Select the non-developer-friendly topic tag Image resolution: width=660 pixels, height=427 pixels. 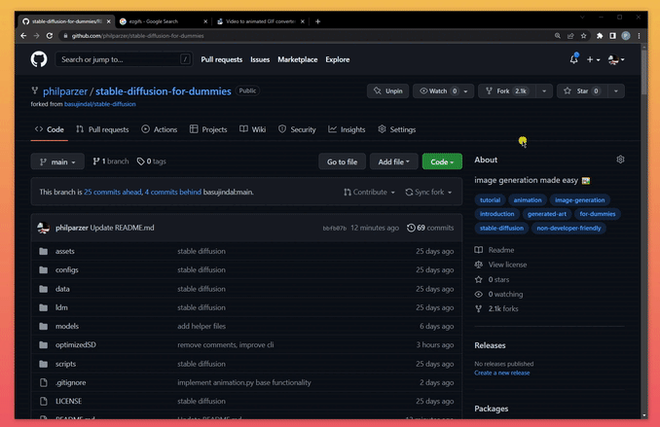pyautogui.click(x=568, y=228)
